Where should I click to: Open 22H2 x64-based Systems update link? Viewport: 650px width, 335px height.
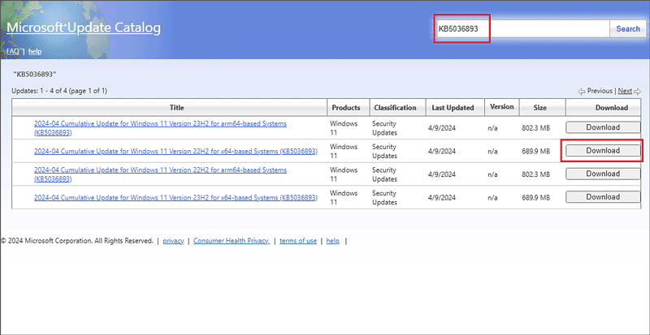(175, 151)
